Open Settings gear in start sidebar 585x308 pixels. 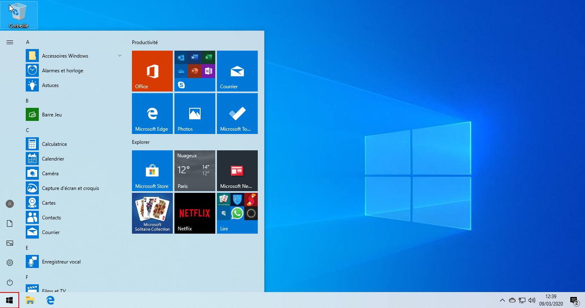10,263
